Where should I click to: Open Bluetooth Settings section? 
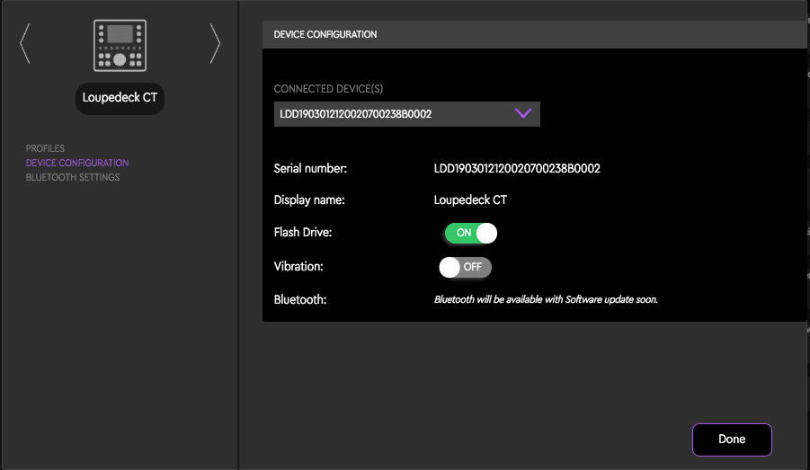pos(73,177)
